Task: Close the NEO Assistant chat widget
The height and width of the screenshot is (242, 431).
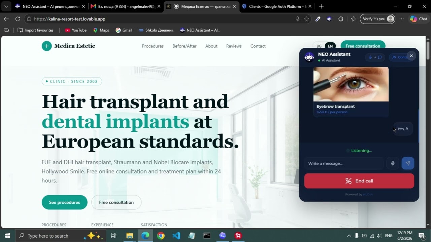Action: (411, 56)
